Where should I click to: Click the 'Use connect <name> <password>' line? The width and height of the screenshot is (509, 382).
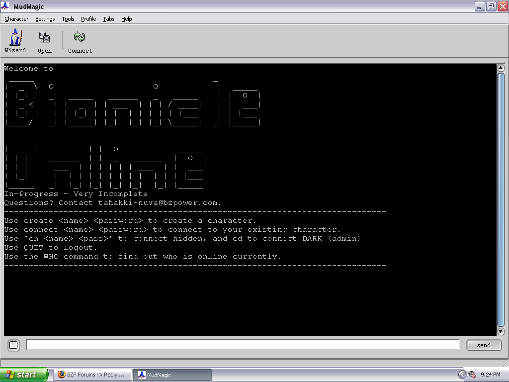tap(172, 230)
